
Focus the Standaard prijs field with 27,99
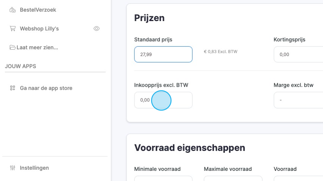(x=163, y=54)
